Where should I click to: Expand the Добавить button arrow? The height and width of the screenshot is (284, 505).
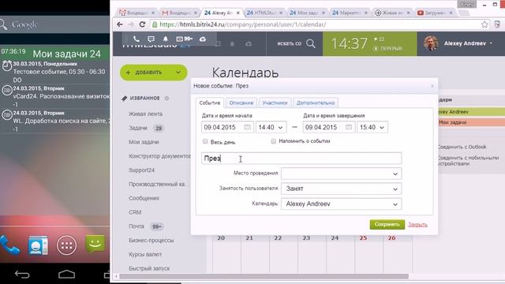pos(178,73)
